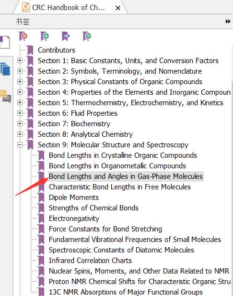Close the CRC Handbook tab
The height and width of the screenshot is (296, 233).
tap(118, 8)
